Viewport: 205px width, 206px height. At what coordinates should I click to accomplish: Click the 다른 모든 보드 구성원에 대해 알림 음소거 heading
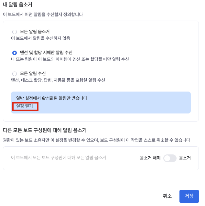pyautogui.click(x=45, y=130)
